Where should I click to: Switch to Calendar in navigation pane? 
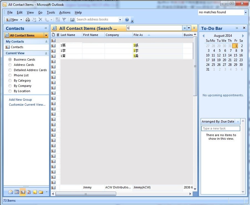17,192
